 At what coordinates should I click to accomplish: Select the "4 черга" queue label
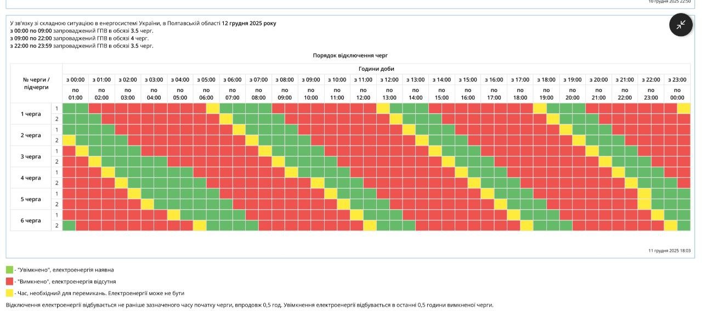[31, 178]
